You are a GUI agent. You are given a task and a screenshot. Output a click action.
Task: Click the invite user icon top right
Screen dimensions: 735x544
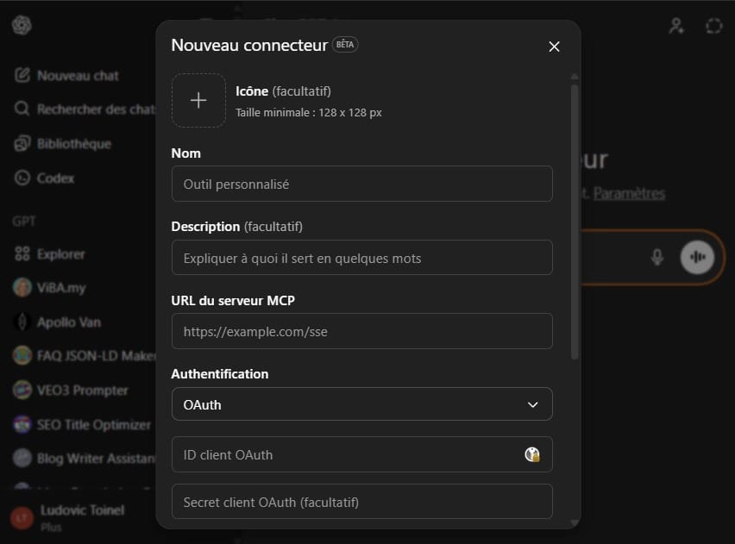(676, 26)
